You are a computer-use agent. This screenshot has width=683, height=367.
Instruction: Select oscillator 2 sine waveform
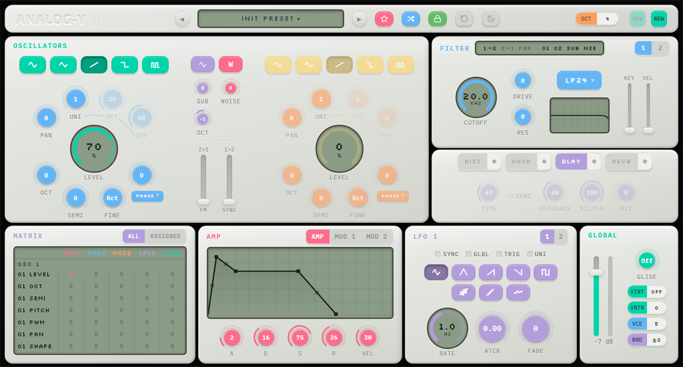coord(278,65)
